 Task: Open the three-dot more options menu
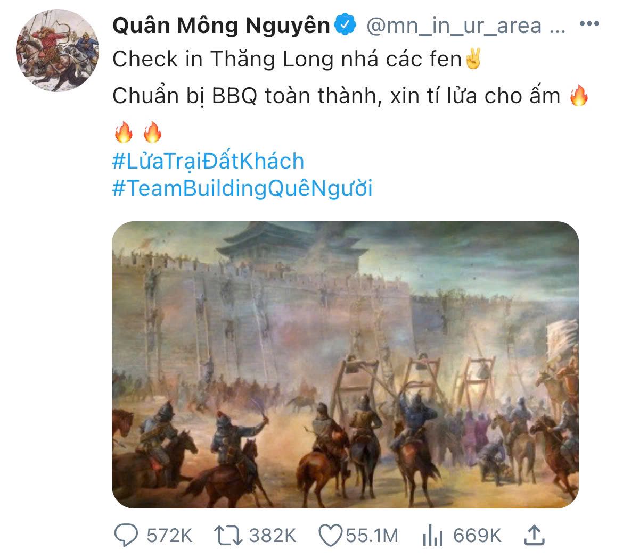(589, 24)
